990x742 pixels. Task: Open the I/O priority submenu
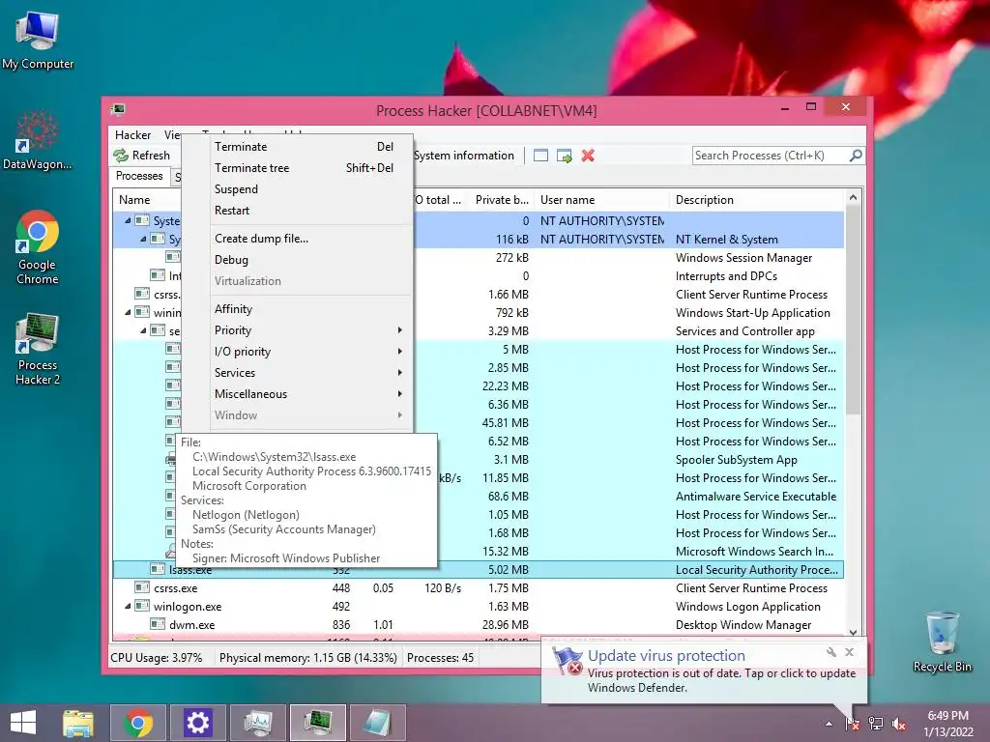308,352
